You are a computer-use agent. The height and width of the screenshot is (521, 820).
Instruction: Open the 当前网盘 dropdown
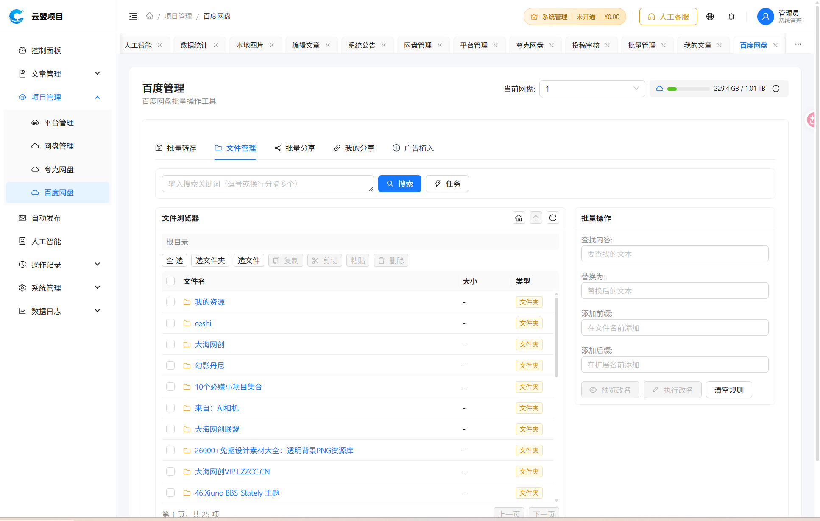point(592,89)
